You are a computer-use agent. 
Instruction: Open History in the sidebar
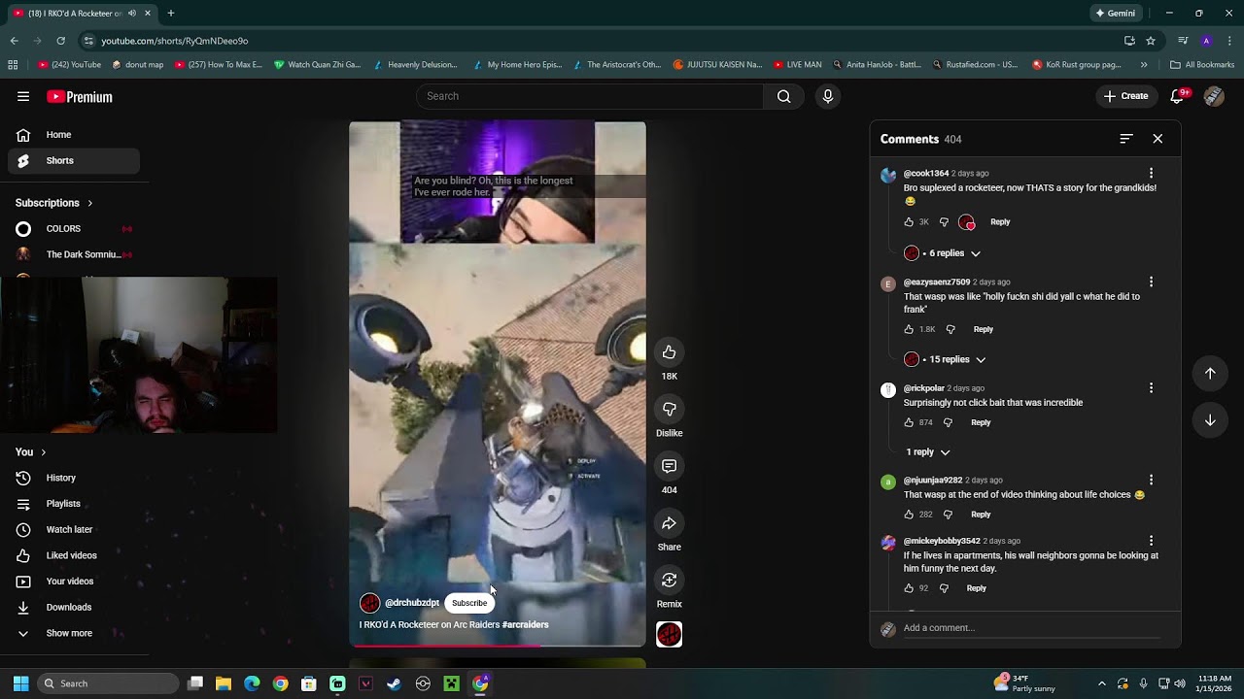point(73,478)
